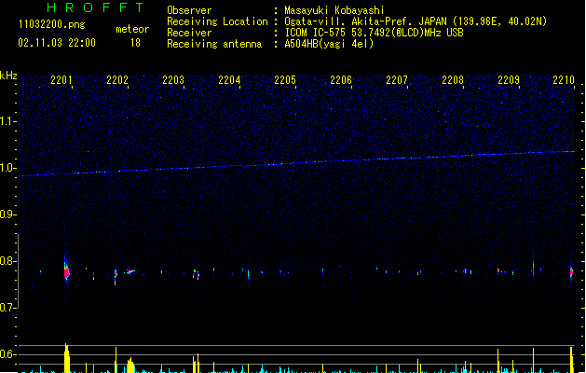Screen dimensions: 586x373
Task: Click the Receiving antenna label
Action: (214, 44)
